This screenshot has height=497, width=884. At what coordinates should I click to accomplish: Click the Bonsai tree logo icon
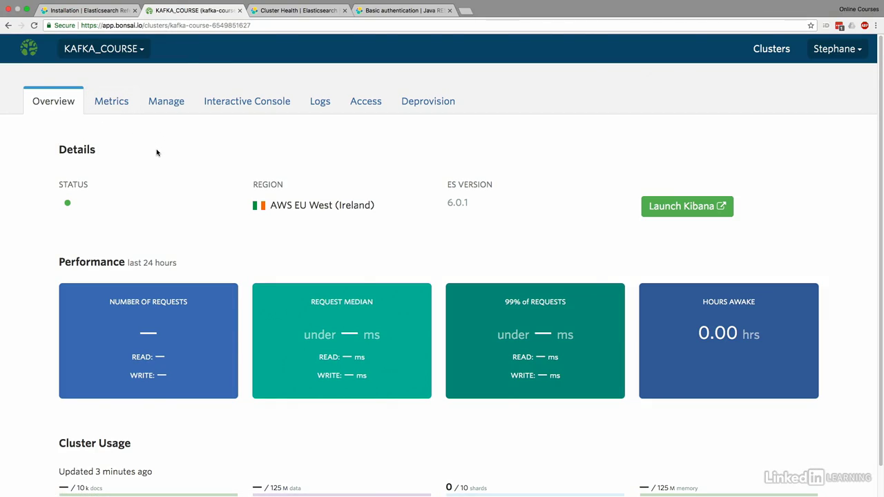[29, 48]
